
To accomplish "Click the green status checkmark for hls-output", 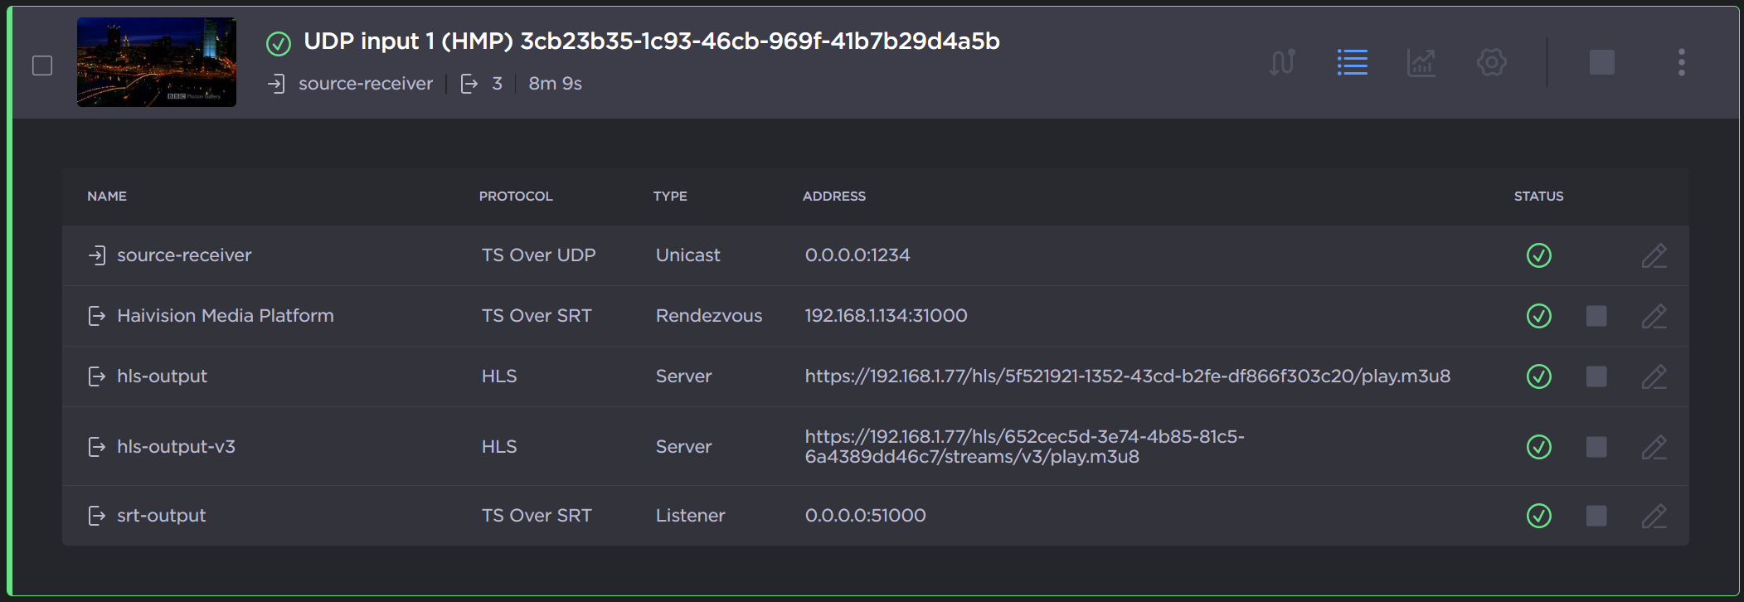I will (1538, 376).
